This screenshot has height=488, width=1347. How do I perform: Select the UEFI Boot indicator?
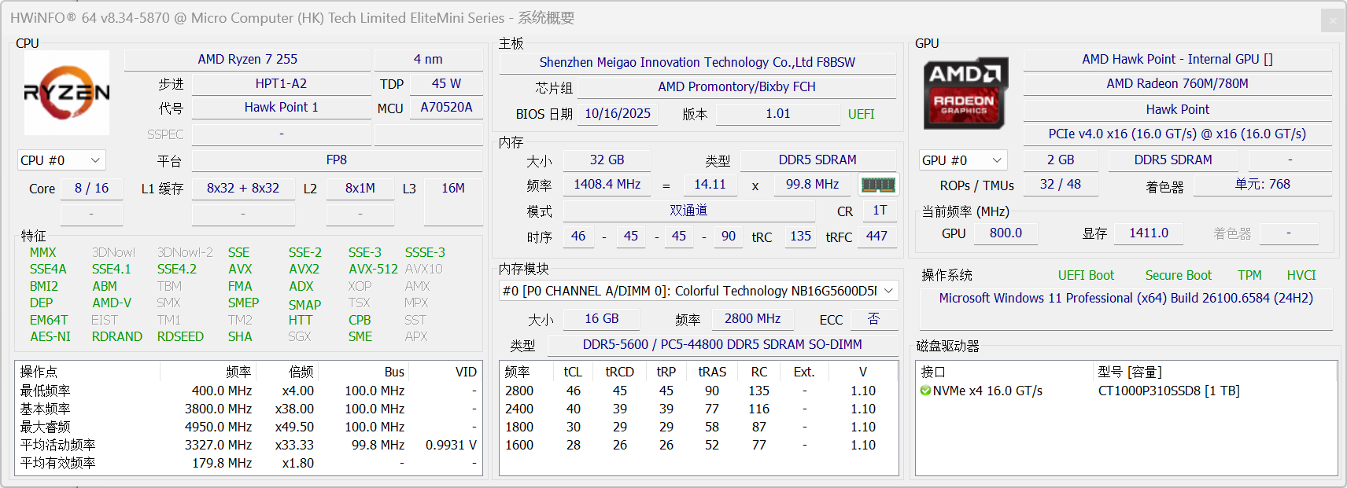pos(1086,275)
